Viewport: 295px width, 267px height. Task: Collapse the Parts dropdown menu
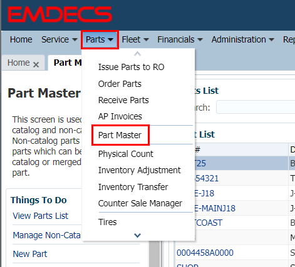coord(100,39)
